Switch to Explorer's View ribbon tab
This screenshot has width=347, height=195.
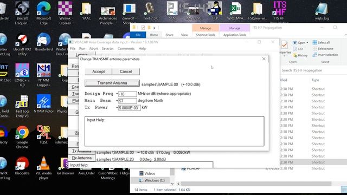tap(184, 35)
